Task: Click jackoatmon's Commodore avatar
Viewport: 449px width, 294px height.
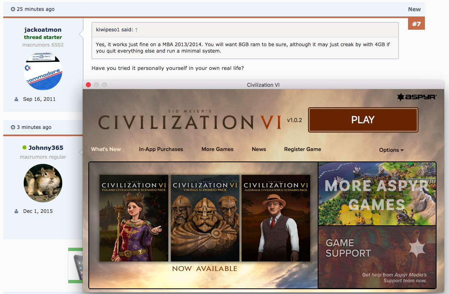Action: coord(43,71)
